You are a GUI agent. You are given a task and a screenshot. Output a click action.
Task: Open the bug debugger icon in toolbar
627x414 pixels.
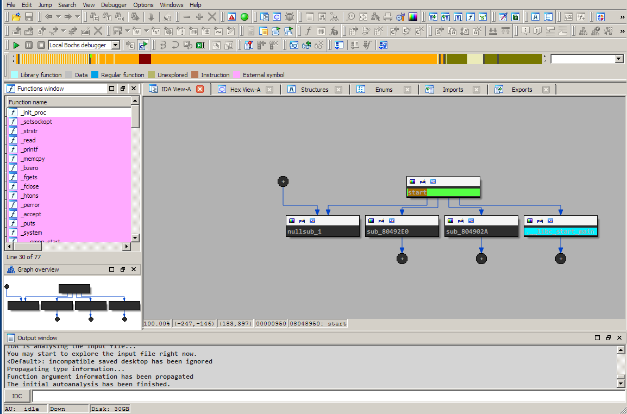point(290,17)
